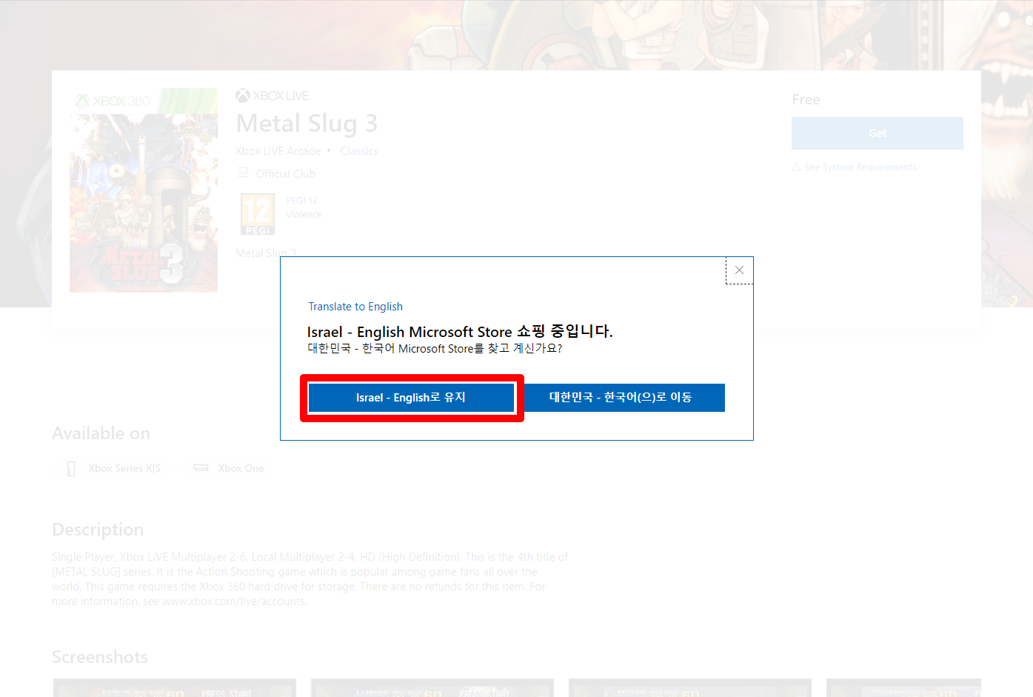
Task: Open the second screenshot thumbnail
Action: pyautogui.click(x=432, y=687)
